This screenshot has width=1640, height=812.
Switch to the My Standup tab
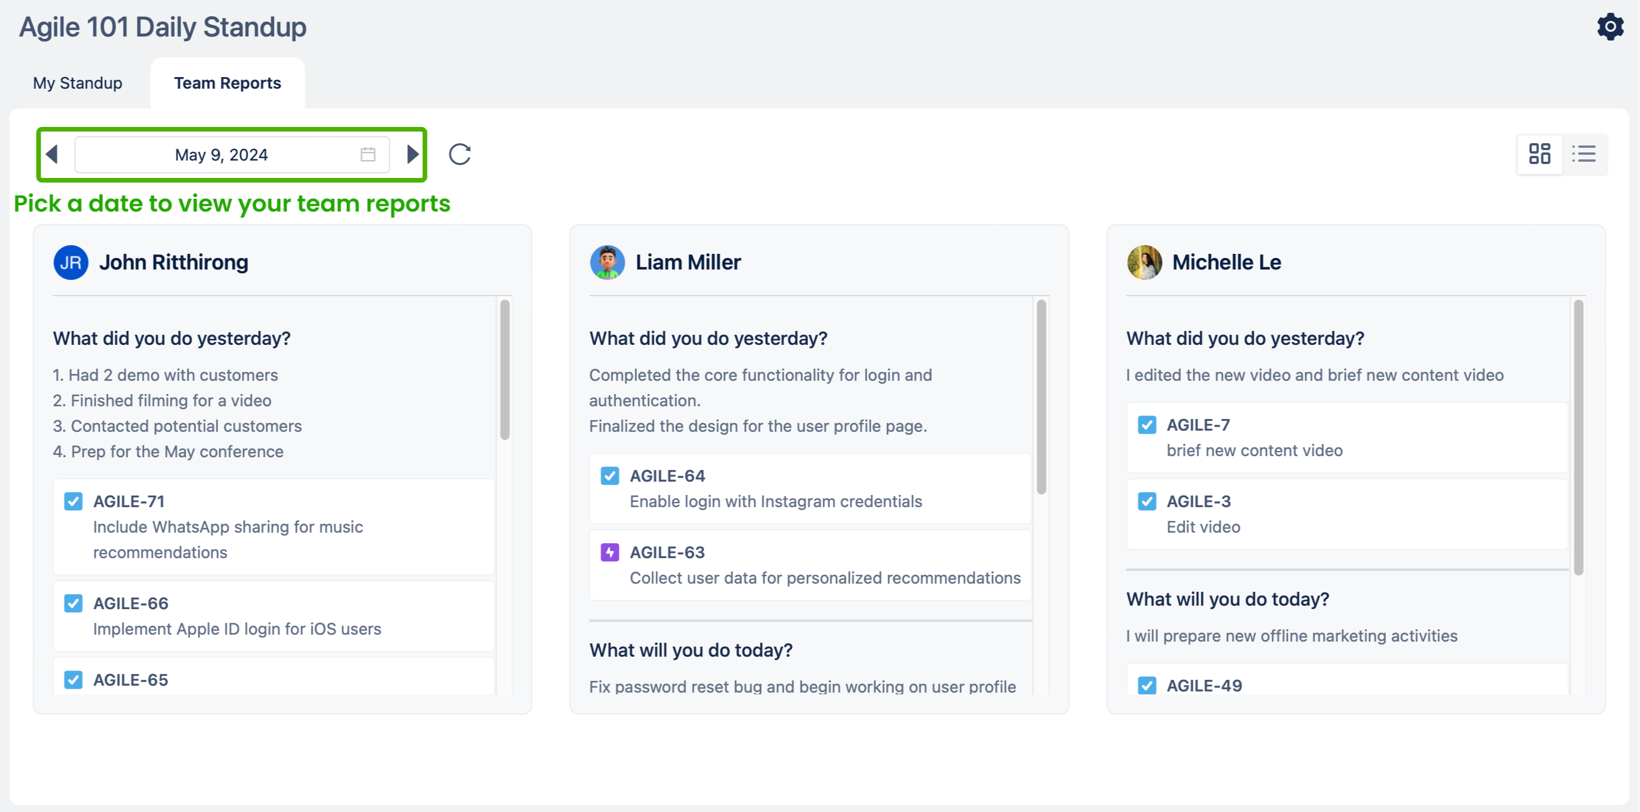point(78,83)
